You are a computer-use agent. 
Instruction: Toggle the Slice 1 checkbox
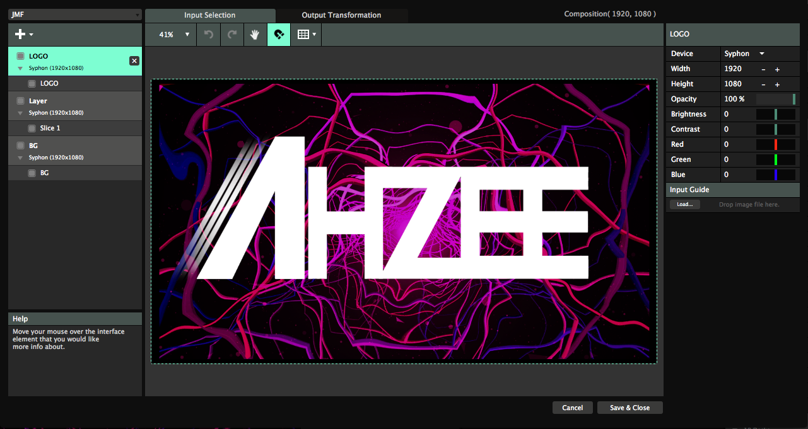[32, 128]
